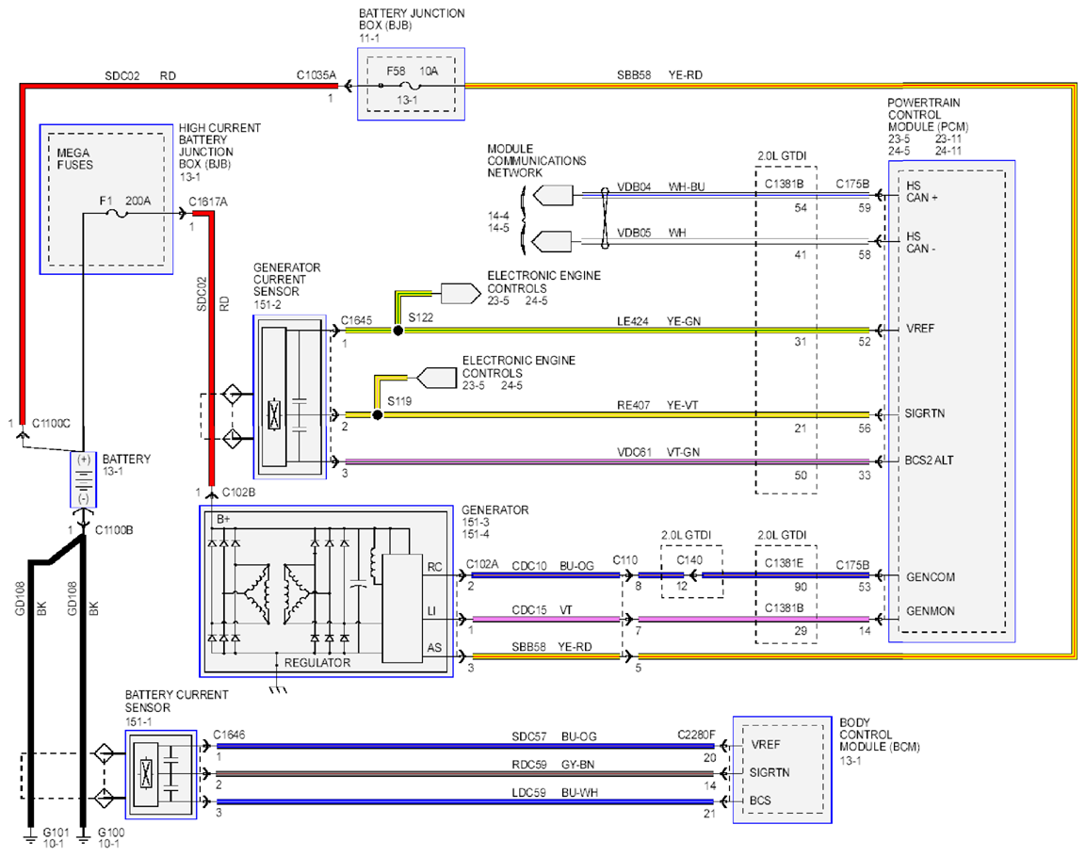Click the Generator regulator block
Screen dimensions: 1086x857
click(402, 607)
